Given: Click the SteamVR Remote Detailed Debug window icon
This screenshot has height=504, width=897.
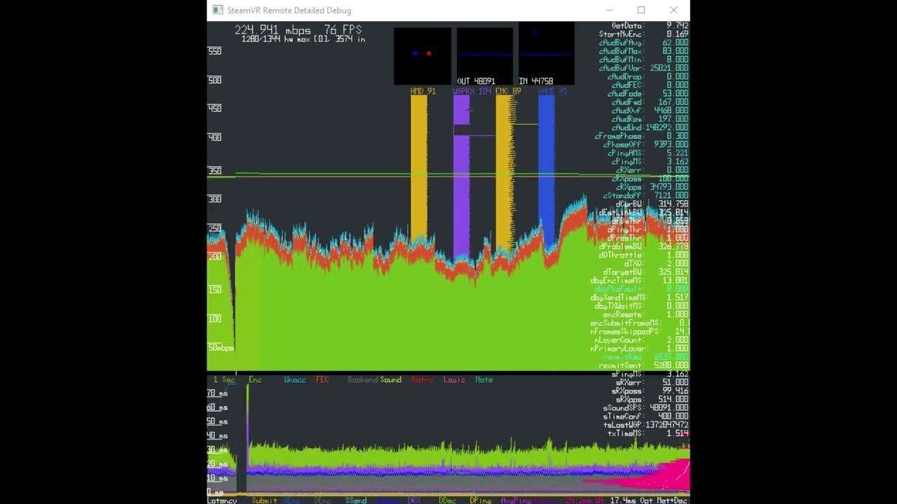Looking at the screenshot, I should click(x=218, y=10).
